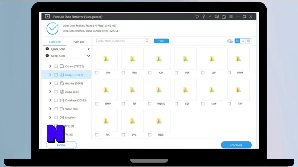298x167 pixels.
Task: Tick the GIF folder checkbox
Action: point(203,72)
